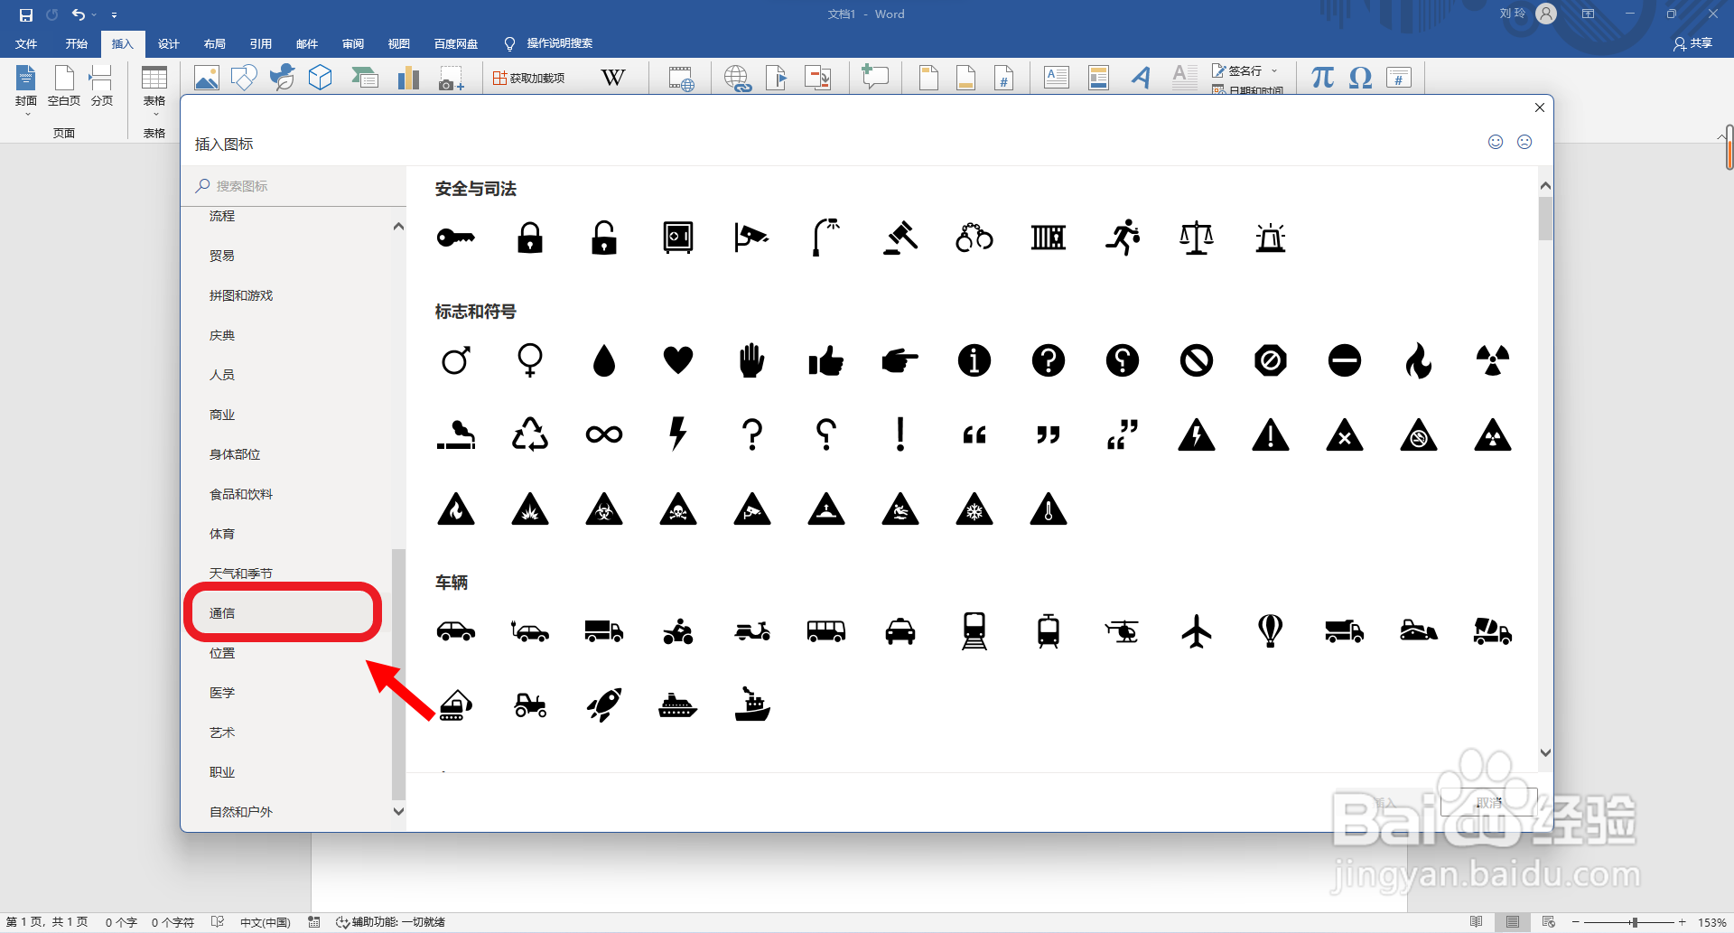Select the information circle icon
1734x933 pixels.
coord(974,360)
